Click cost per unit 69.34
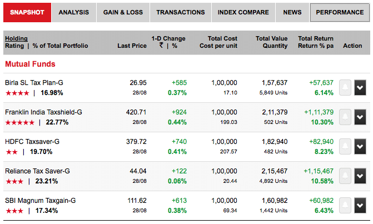The image size is (373, 224). (230, 211)
